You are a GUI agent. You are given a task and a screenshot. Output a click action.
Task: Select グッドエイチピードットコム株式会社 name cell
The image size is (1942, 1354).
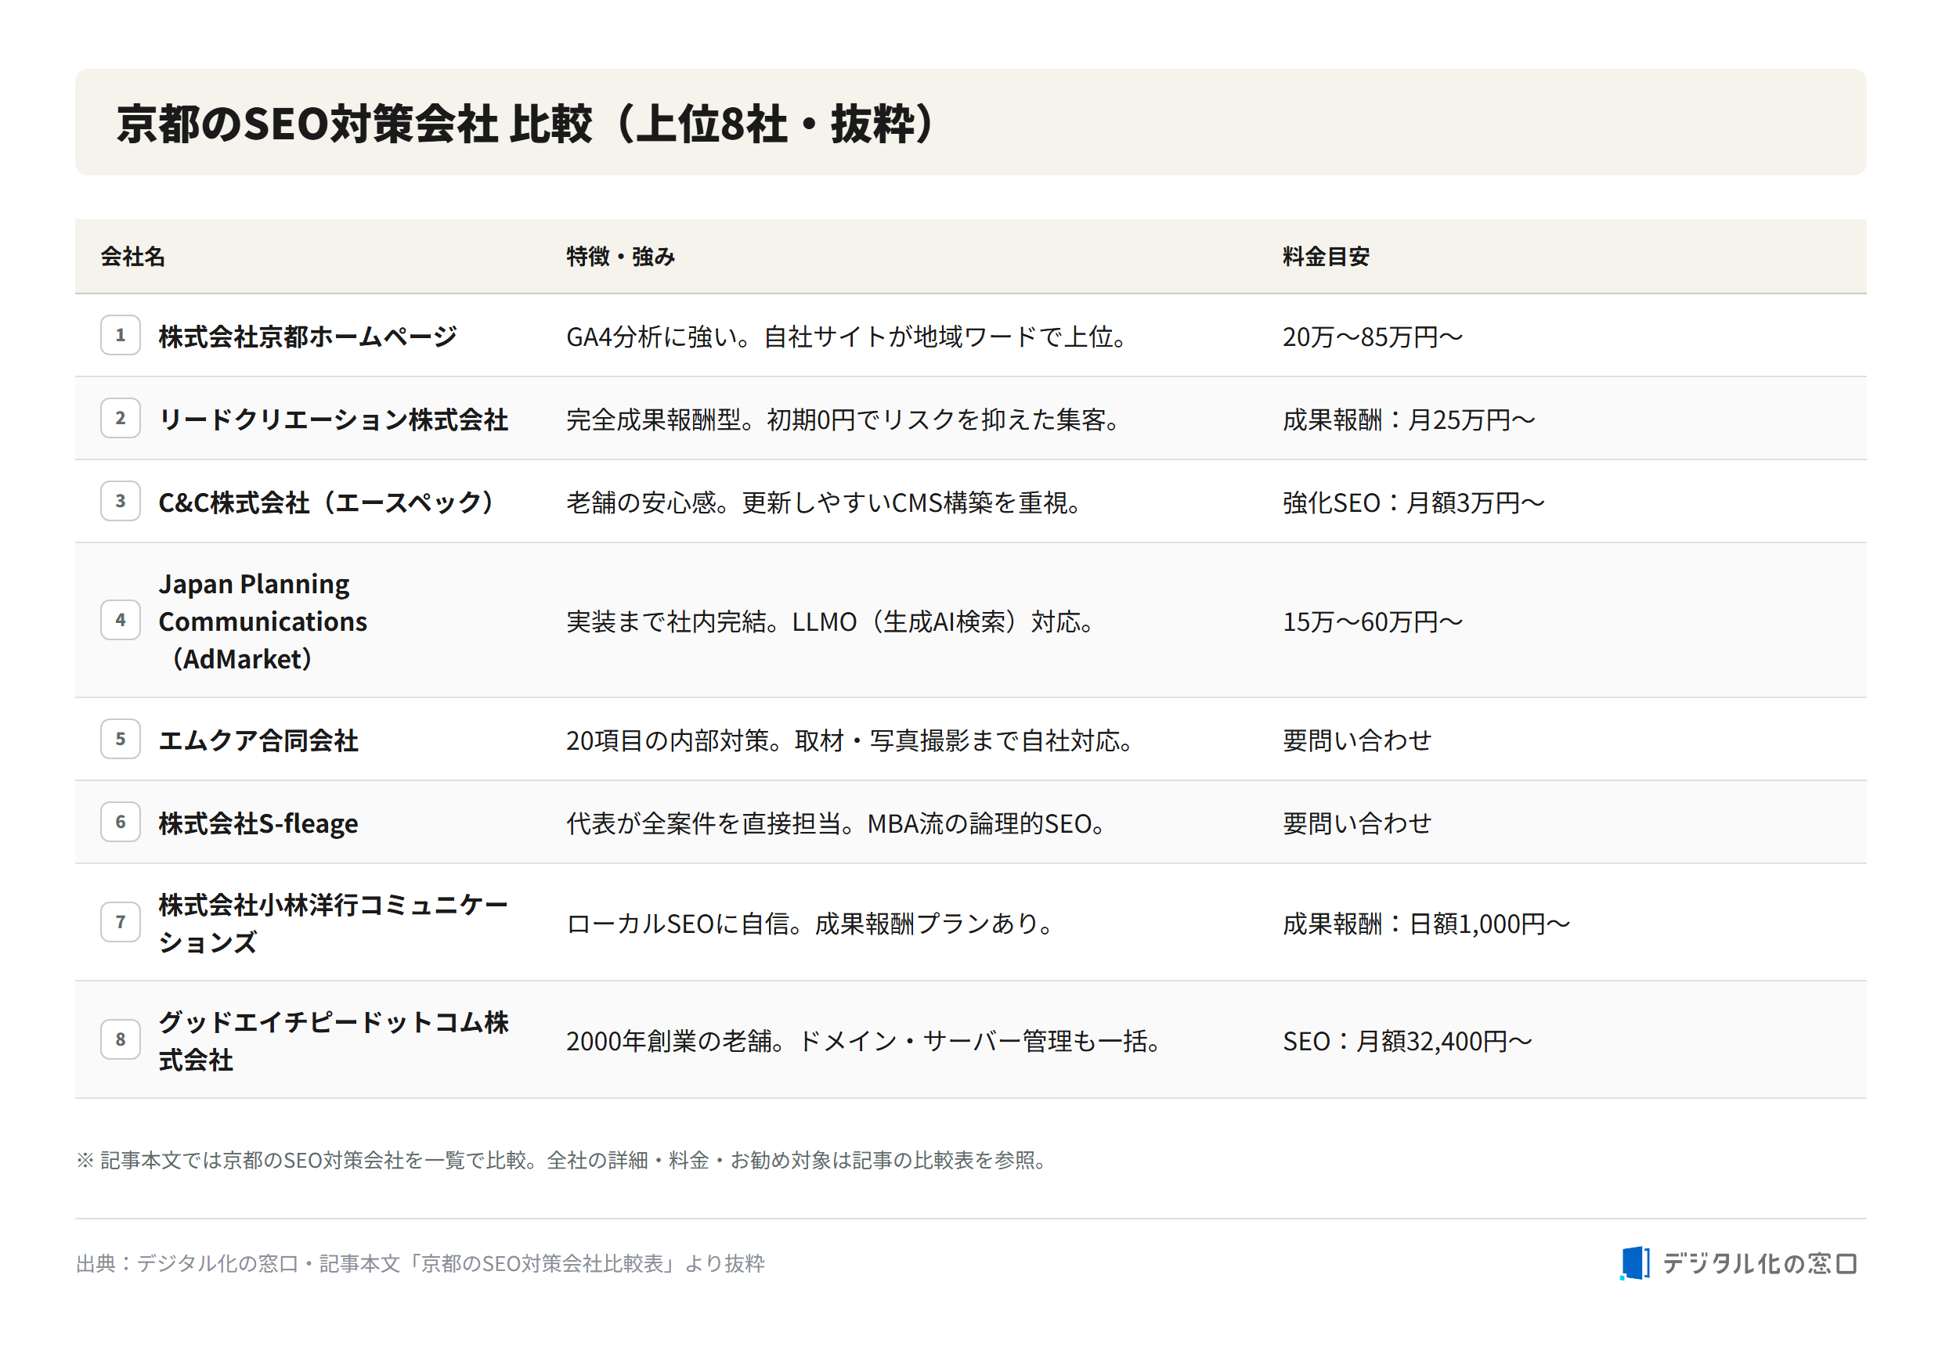[334, 1040]
